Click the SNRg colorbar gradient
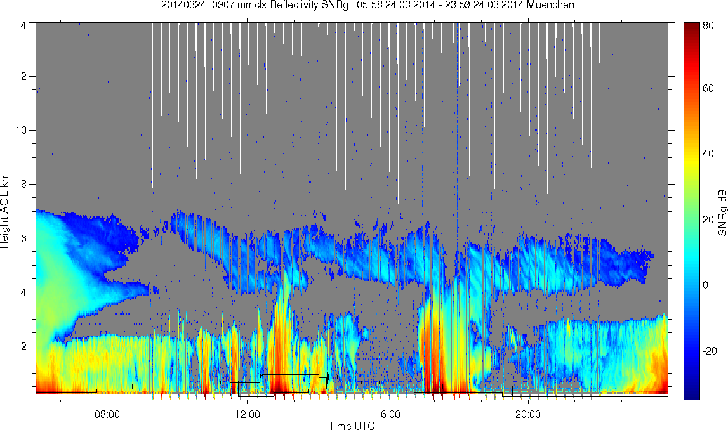The image size is (728, 430). pyautogui.click(x=691, y=211)
